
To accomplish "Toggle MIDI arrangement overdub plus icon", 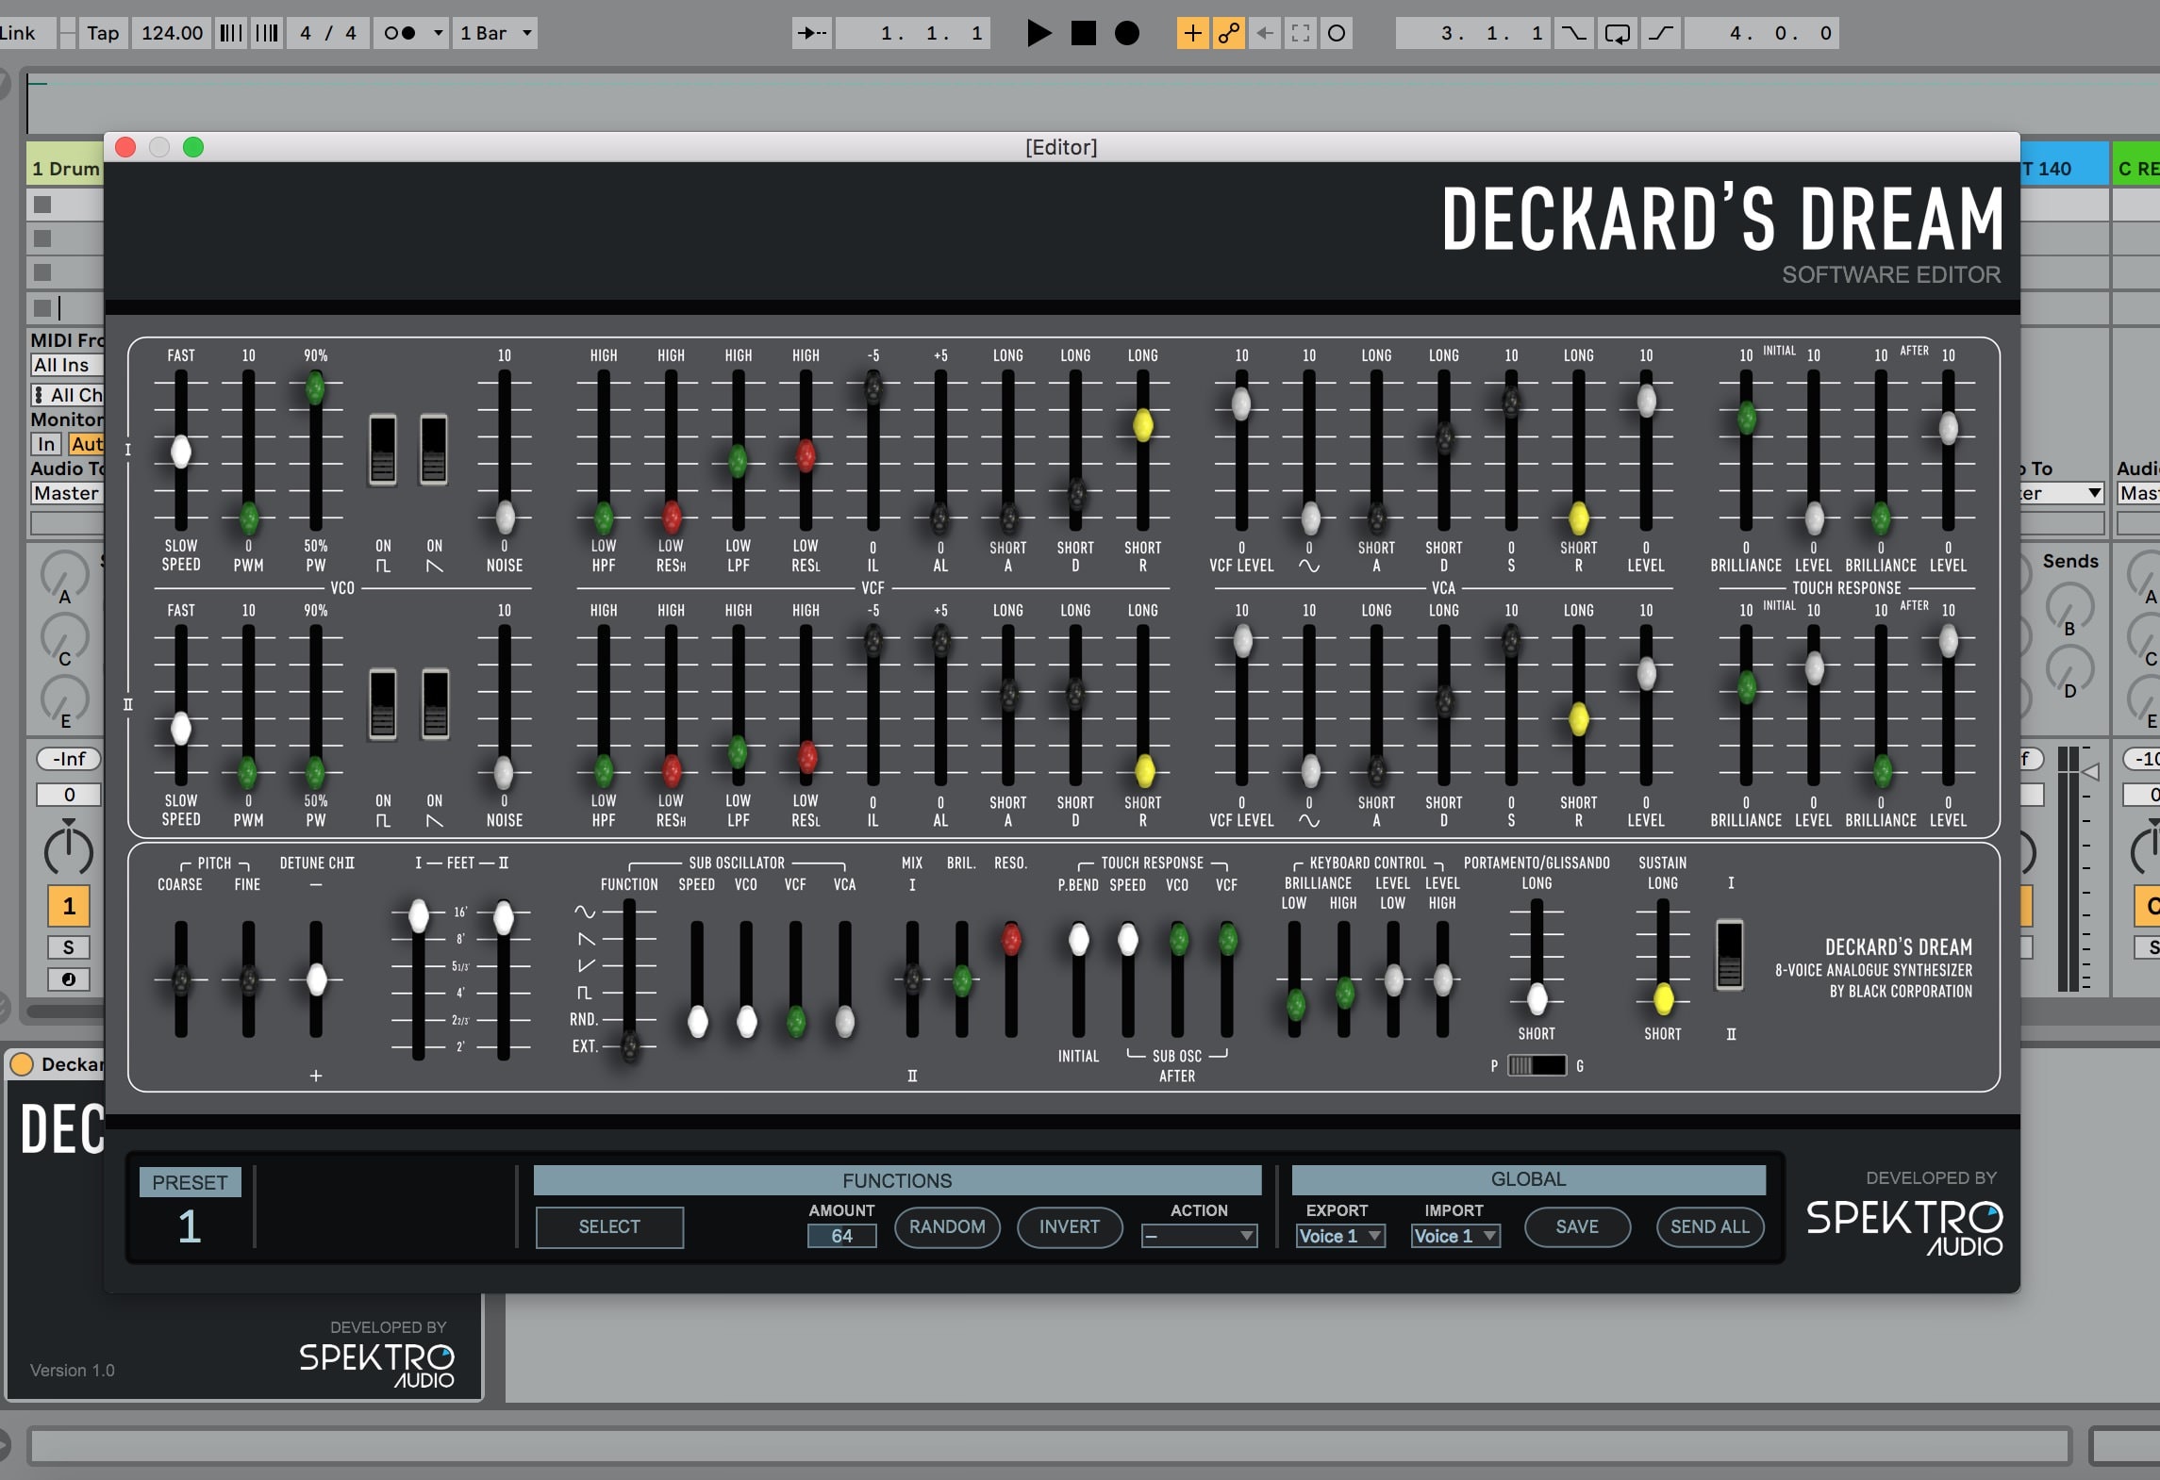I will pyautogui.click(x=1192, y=34).
